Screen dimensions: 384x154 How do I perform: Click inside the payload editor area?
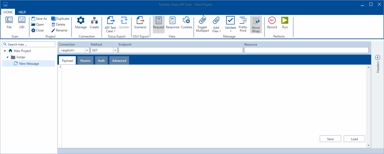tap(214, 106)
